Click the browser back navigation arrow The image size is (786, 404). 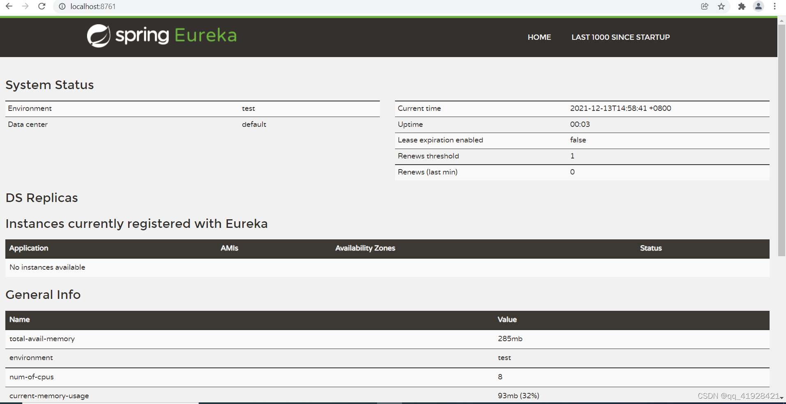pyautogui.click(x=9, y=6)
